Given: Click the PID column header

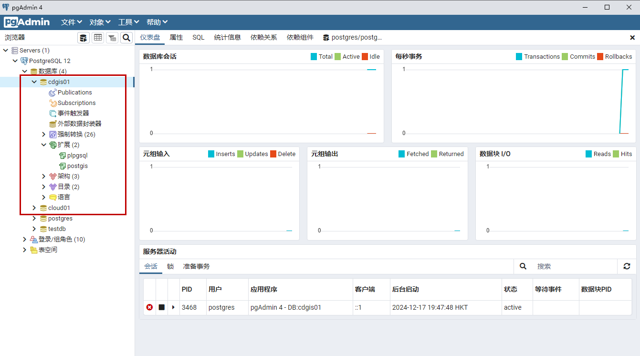Looking at the screenshot, I should click(192, 289).
